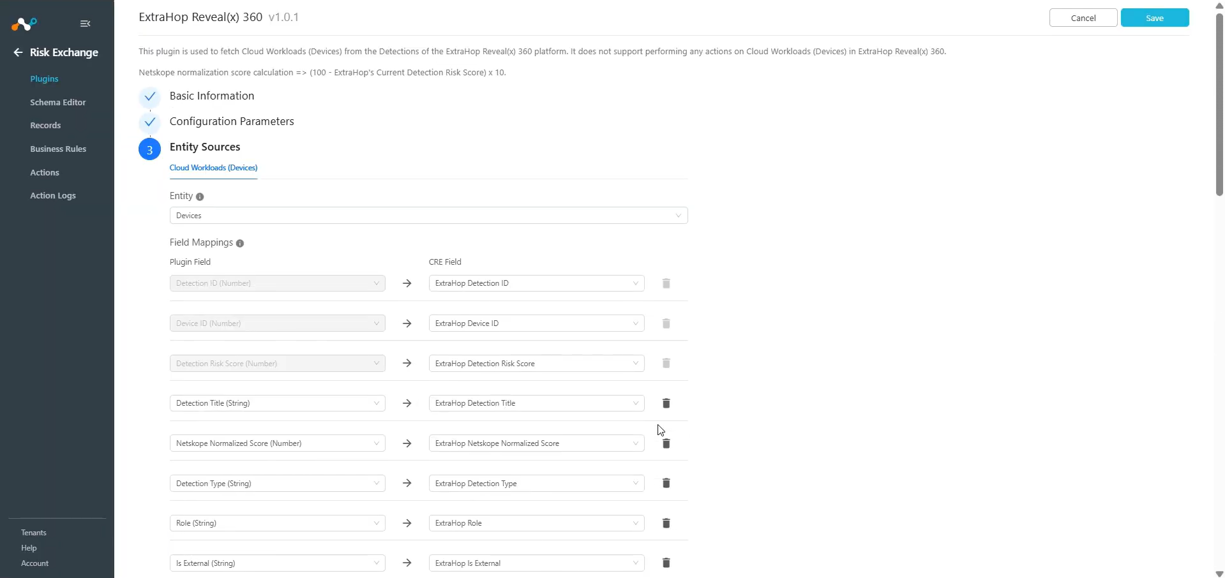Click the CRE Field column header

445,262
